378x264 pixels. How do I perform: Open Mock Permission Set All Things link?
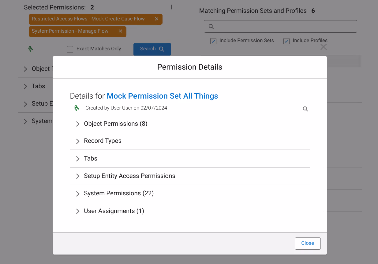pyautogui.click(x=162, y=96)
